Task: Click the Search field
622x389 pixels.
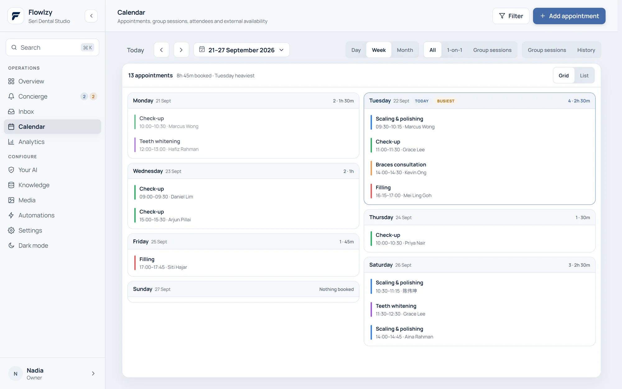Action: point(53,47)
